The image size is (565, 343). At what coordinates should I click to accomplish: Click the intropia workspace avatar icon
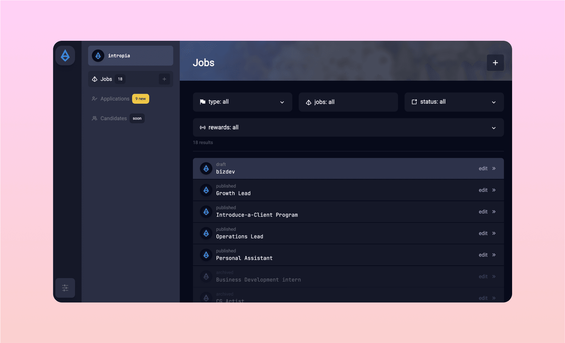98,56
